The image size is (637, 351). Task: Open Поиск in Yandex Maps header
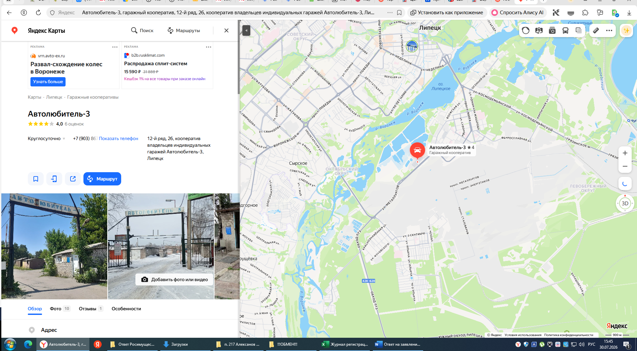tap(142, 30)
